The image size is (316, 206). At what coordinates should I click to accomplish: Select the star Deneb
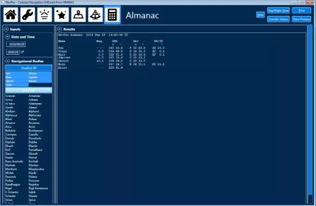9,138
